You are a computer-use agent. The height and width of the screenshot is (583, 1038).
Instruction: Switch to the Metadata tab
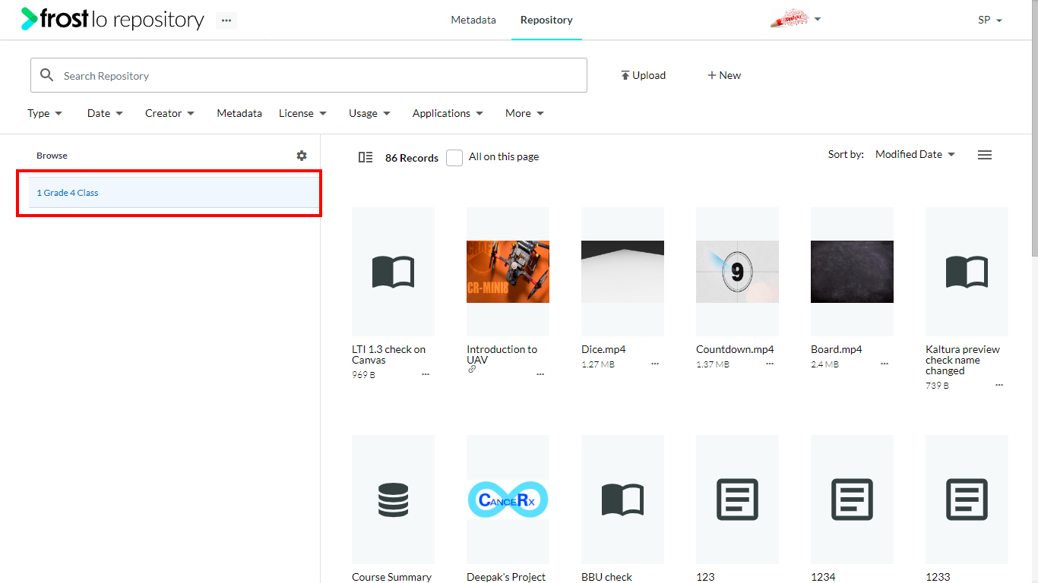click(x=473, y=20)
